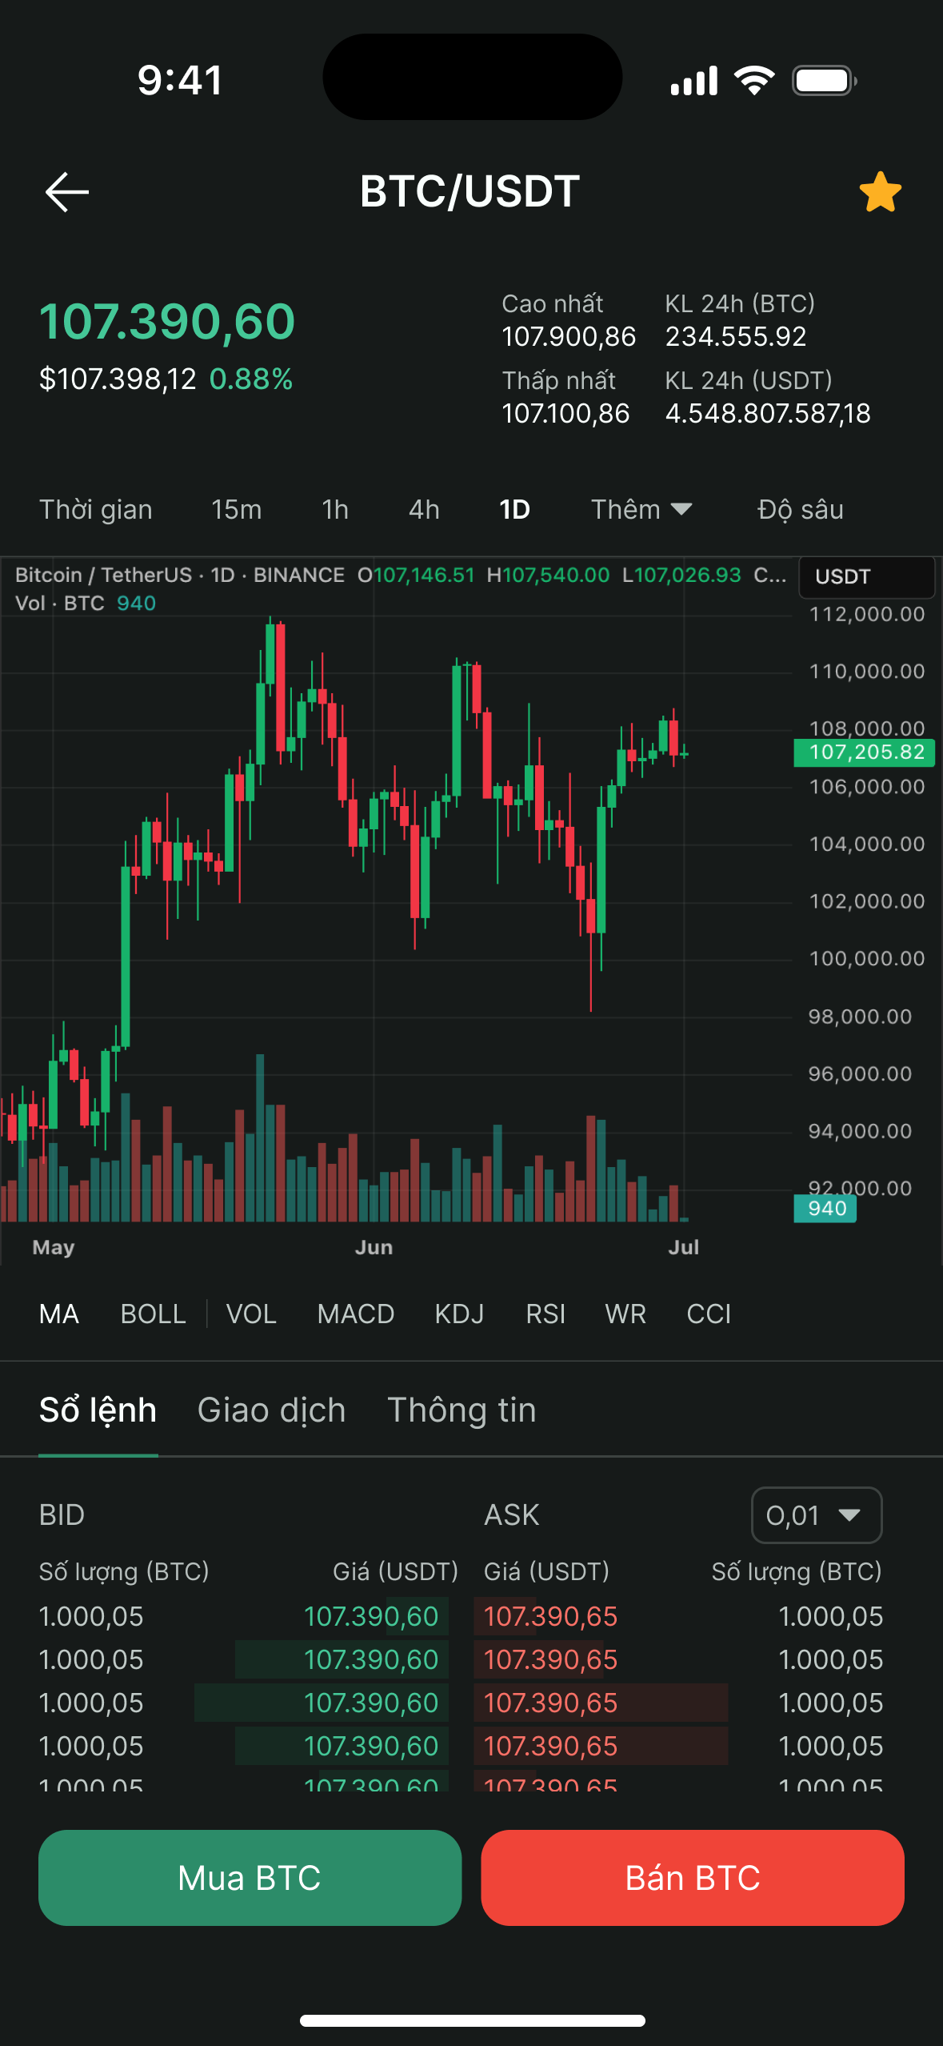Choose the 4h timeframe

point(424,509)
